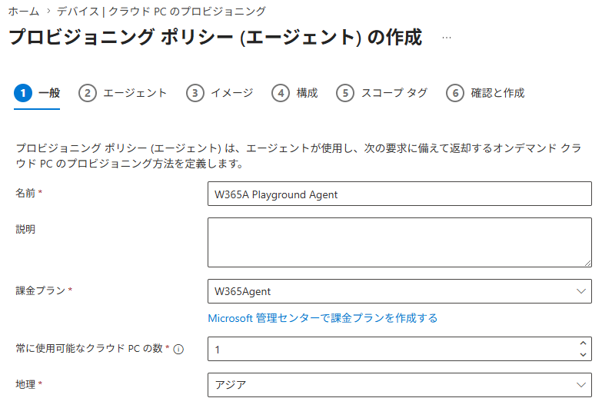Viewport: 612px width, 418px height.
Task: Click the step 6 circle icon
Action: tap(455, 93)
